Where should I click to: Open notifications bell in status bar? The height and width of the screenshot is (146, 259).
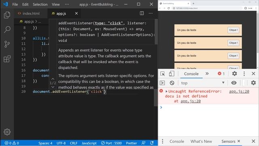coord(152,143)
